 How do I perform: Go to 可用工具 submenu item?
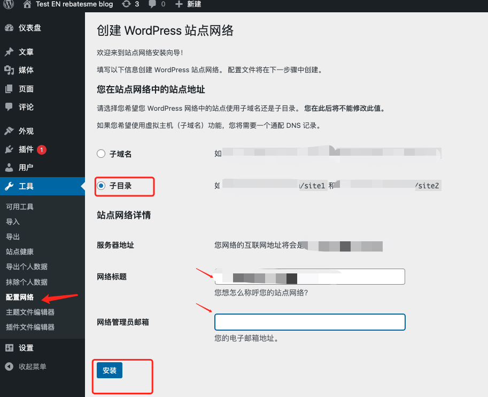20,207
